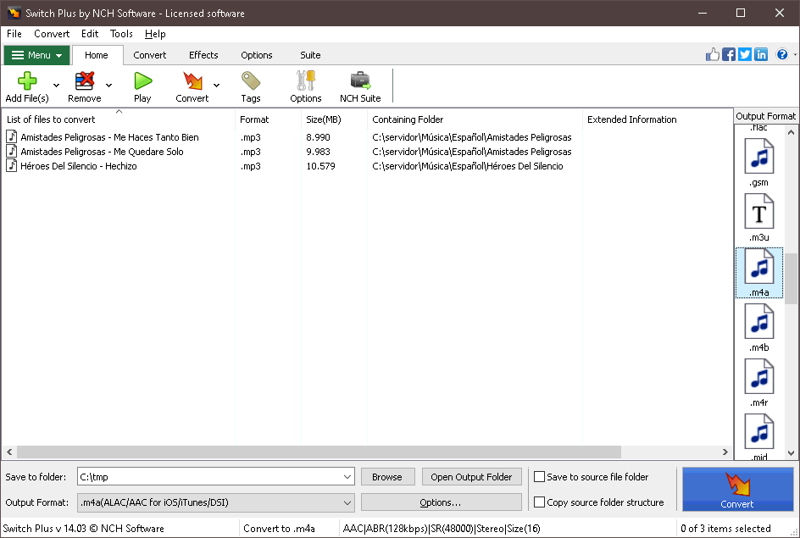Click the Open Output Folder button
This screenshot has height=538, width=800.
pos(471,477)
